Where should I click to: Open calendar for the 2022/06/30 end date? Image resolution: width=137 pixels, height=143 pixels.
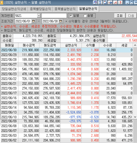pyautogui.click(x=61, y=21)
